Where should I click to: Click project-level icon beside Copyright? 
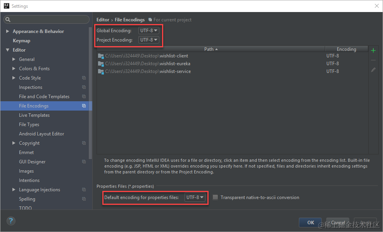tap(84, 143)
